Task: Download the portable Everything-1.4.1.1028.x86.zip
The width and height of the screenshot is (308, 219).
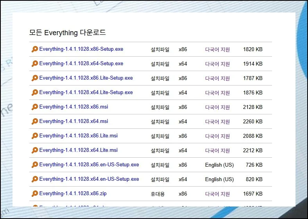Action: tap(73, 194)
